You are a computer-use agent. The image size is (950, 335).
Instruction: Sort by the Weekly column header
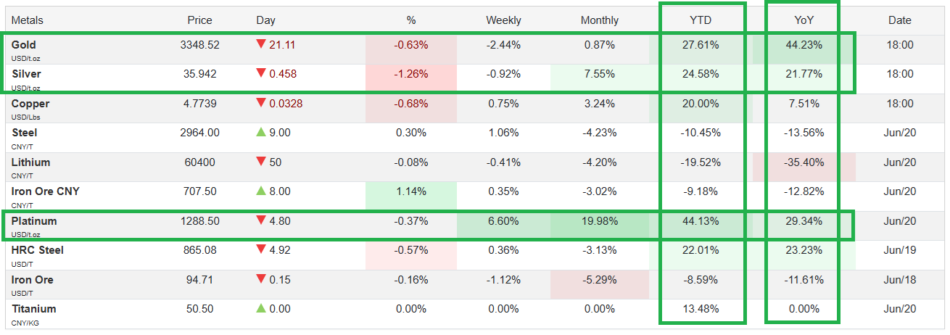(x=503, y=20)
